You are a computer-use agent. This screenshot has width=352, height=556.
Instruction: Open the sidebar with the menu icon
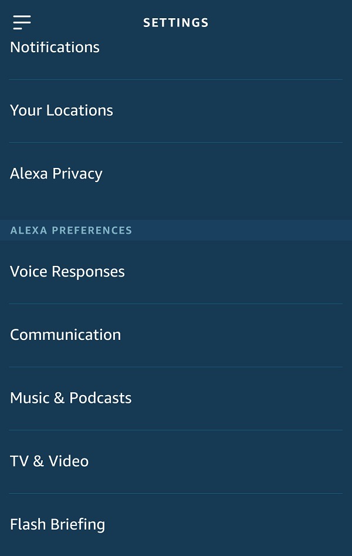coord(22,22)
